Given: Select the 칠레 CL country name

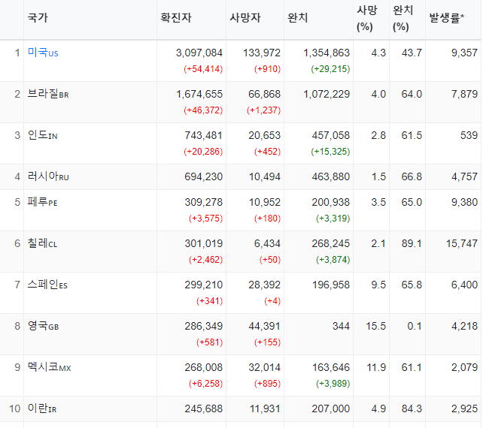Looking at the screenshot, I should pyautogui.click(x=42, y=243).
